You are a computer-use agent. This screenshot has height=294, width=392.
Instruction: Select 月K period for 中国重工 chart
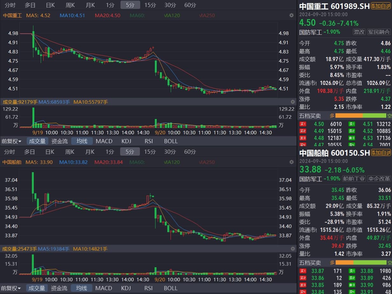coord(90,5)
